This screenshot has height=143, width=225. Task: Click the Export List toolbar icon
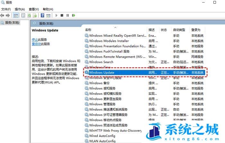(x=35, y=15)
